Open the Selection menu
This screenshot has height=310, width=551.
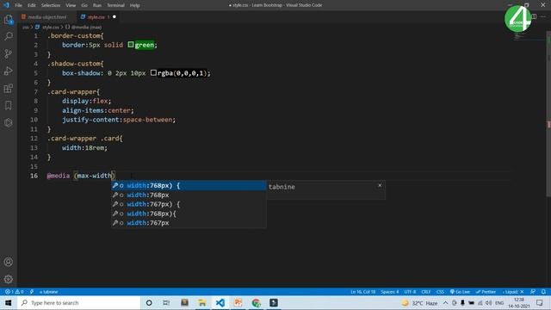coord(51,5)
